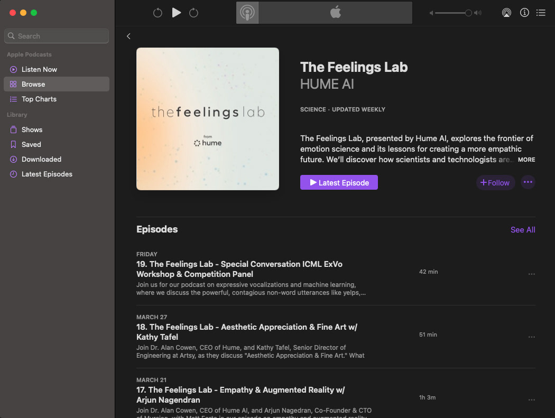The height and width of the screenshot is (418, 555).
Task: Open Latest Episodes section
Action: coord(57,174)
